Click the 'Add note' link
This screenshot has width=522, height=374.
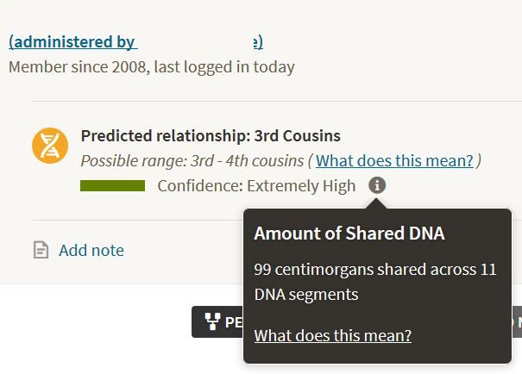click(x=91, y=251)
